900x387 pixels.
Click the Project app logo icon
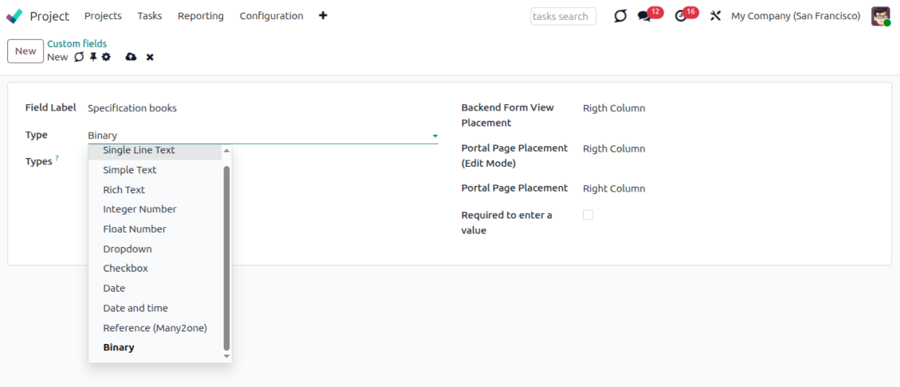click(14, 16)
